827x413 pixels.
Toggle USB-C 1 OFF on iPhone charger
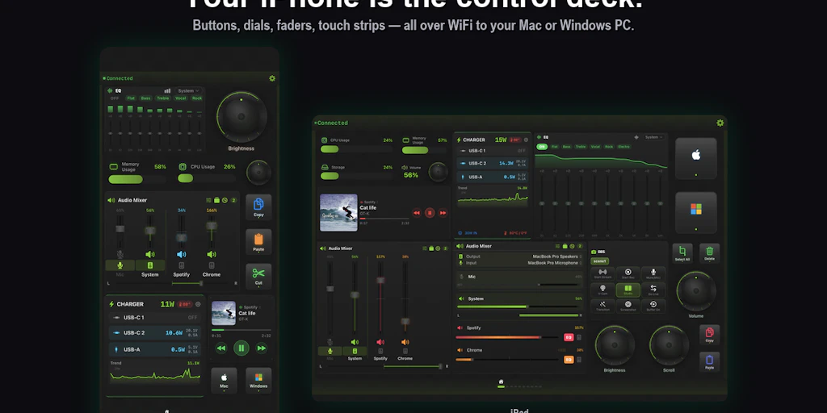tap(192, 318)
